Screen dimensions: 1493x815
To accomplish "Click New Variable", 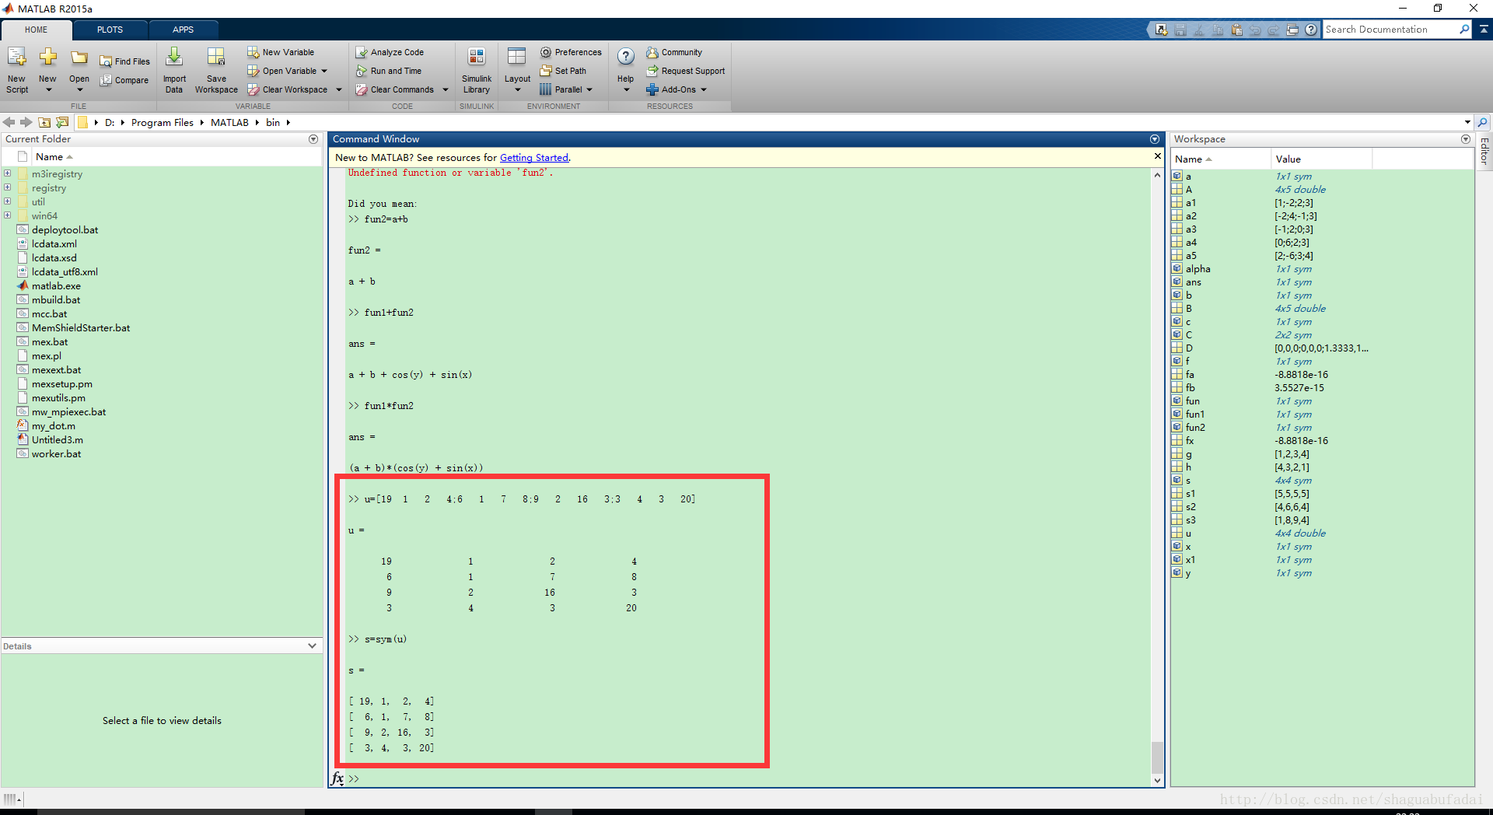I will [x=281, y=52].
